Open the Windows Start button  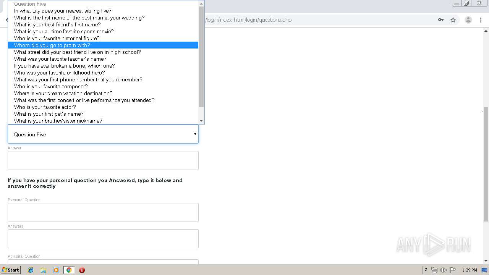(x=10, y=270)
